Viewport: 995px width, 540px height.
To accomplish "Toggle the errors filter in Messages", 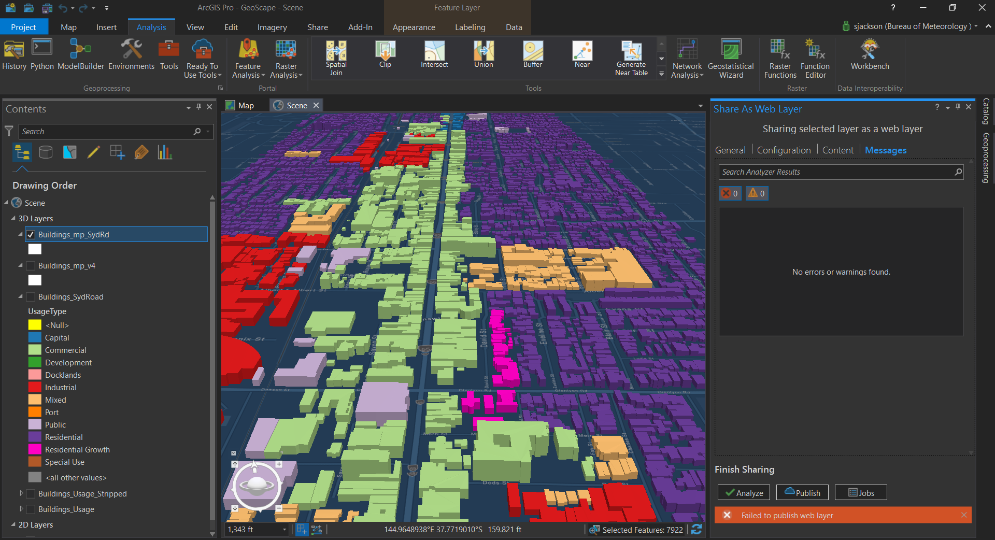I will [x=730, y=193].
